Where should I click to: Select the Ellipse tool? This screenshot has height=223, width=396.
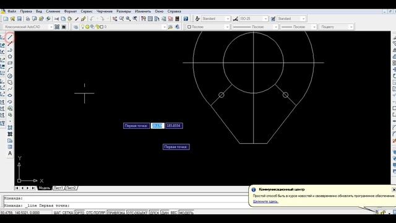coord(10,95)
